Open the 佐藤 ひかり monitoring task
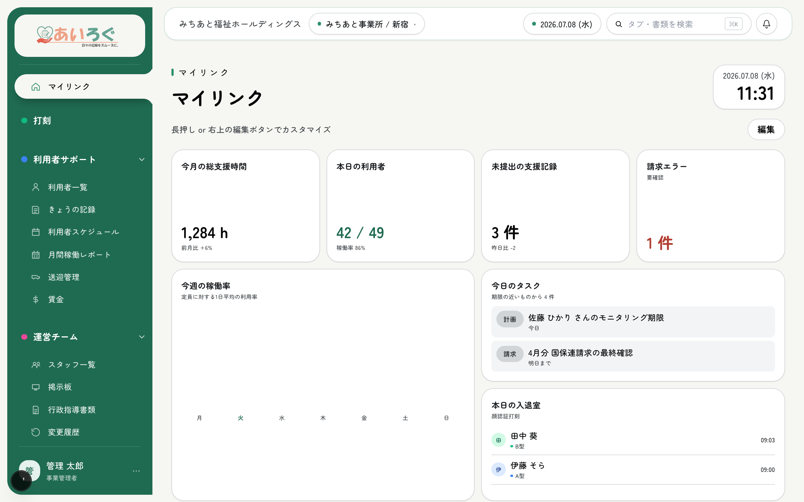The height and width of the screenshot is (502, 804). [633, 322]
